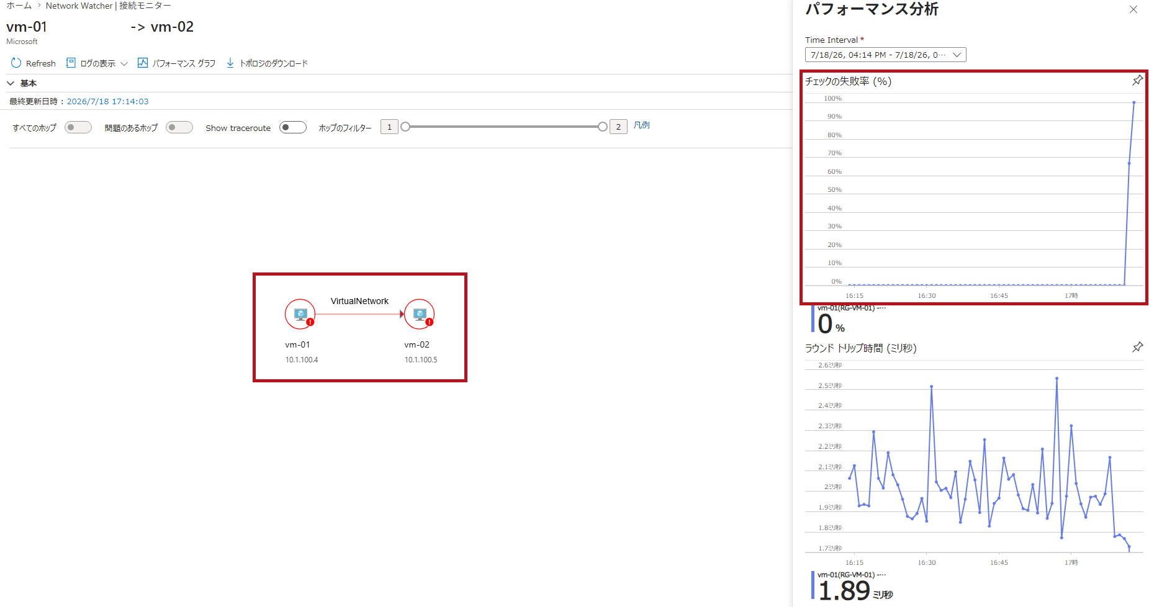This screenshot has width=1149, height=607.
Task: Go to ホーム breadcrumb
Action: tap(19, 6)
